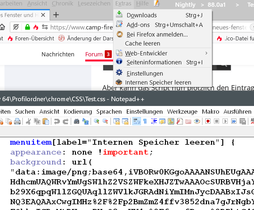Click the Print icon in Notepad++
Viewport: 254px width, 210px height.
coord(17,121)
